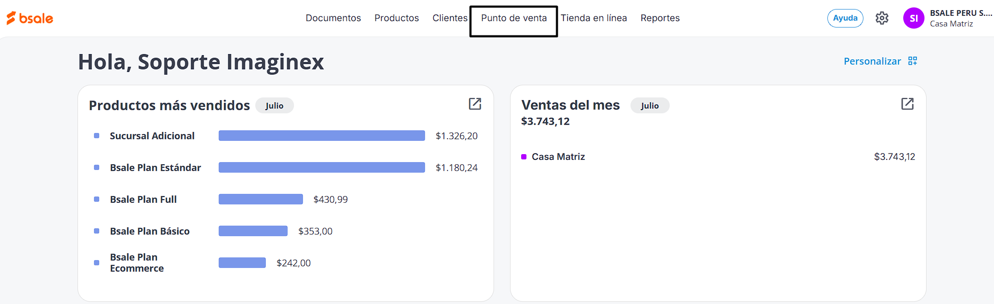Click the Ventas del mes heading
Image resolution: width=994 pixels, height=304 pixels.
(x=571, y=105)
